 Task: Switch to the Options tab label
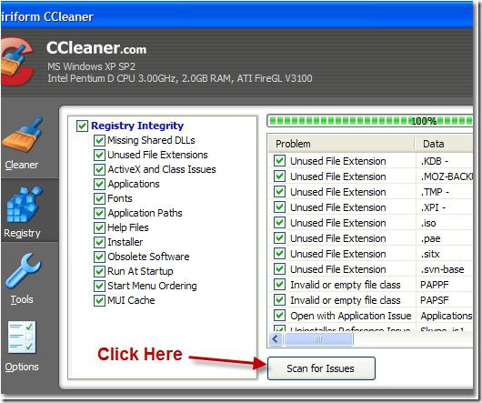(x=22, y=367)
